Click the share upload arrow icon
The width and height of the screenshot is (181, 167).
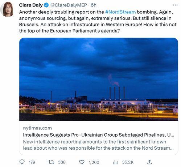tap(149, 162)
